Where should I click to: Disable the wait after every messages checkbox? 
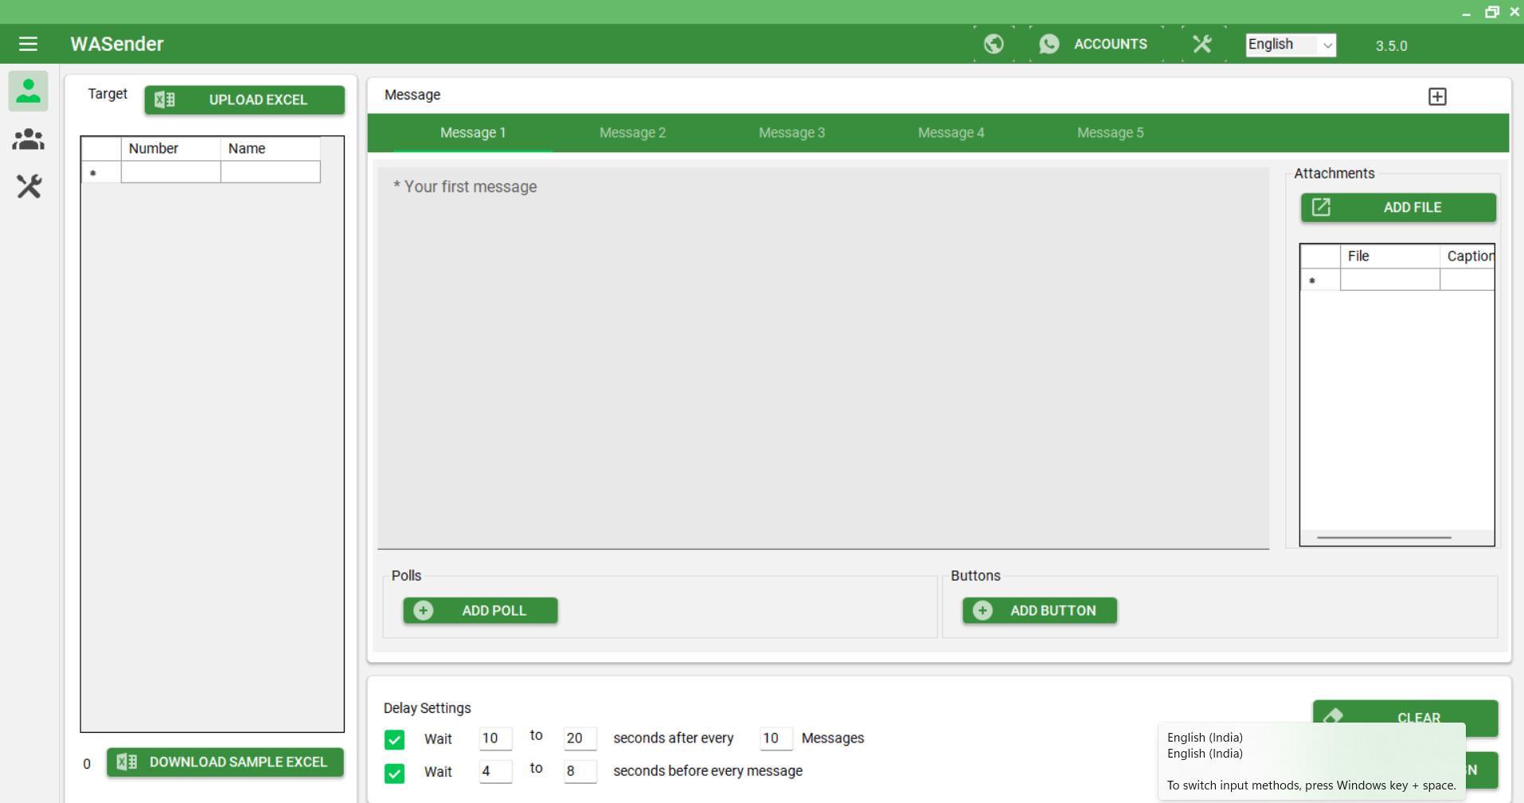[x=394, y=738]
